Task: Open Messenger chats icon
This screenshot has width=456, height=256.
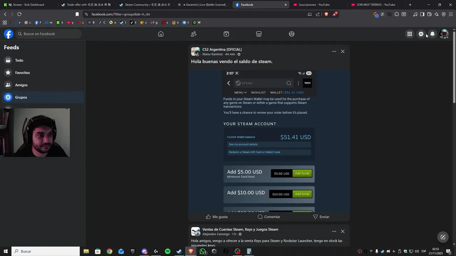Action: [x=421, y=34]
